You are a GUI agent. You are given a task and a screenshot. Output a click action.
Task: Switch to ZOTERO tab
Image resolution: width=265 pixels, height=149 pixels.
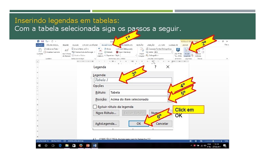point(161,45)
